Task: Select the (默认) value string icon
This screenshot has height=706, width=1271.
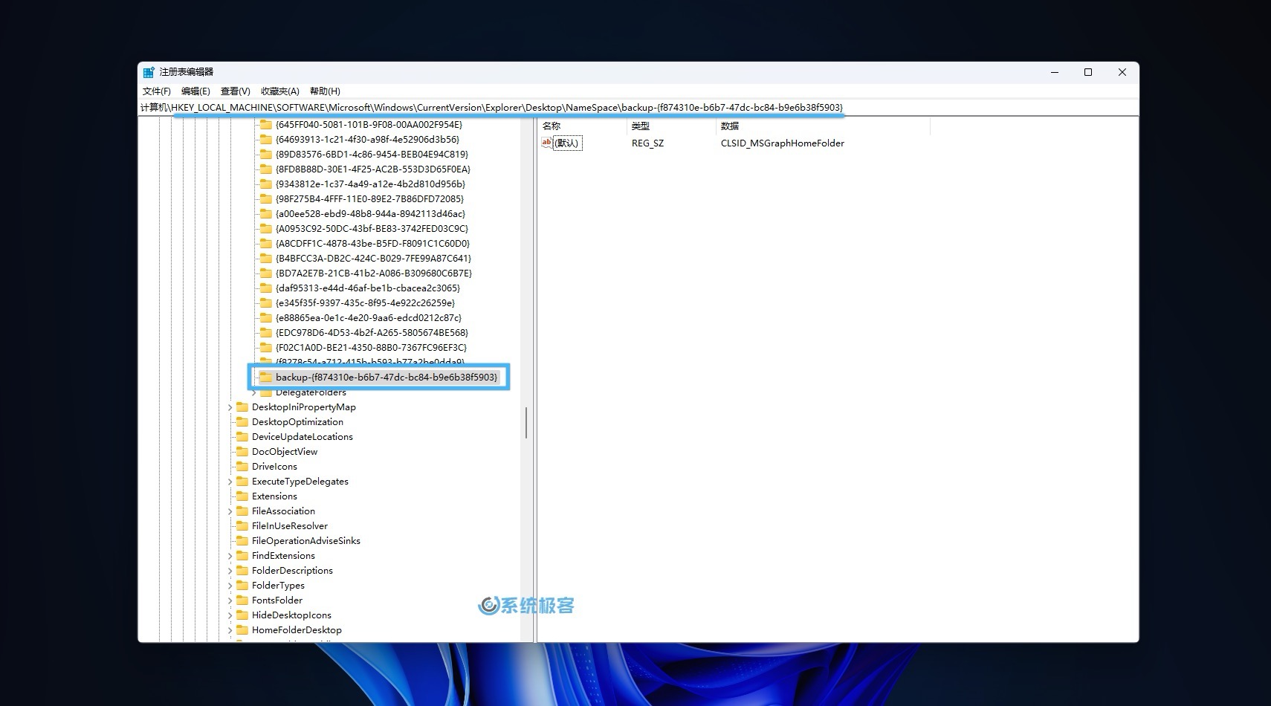Action: click(x=547, y=143)
